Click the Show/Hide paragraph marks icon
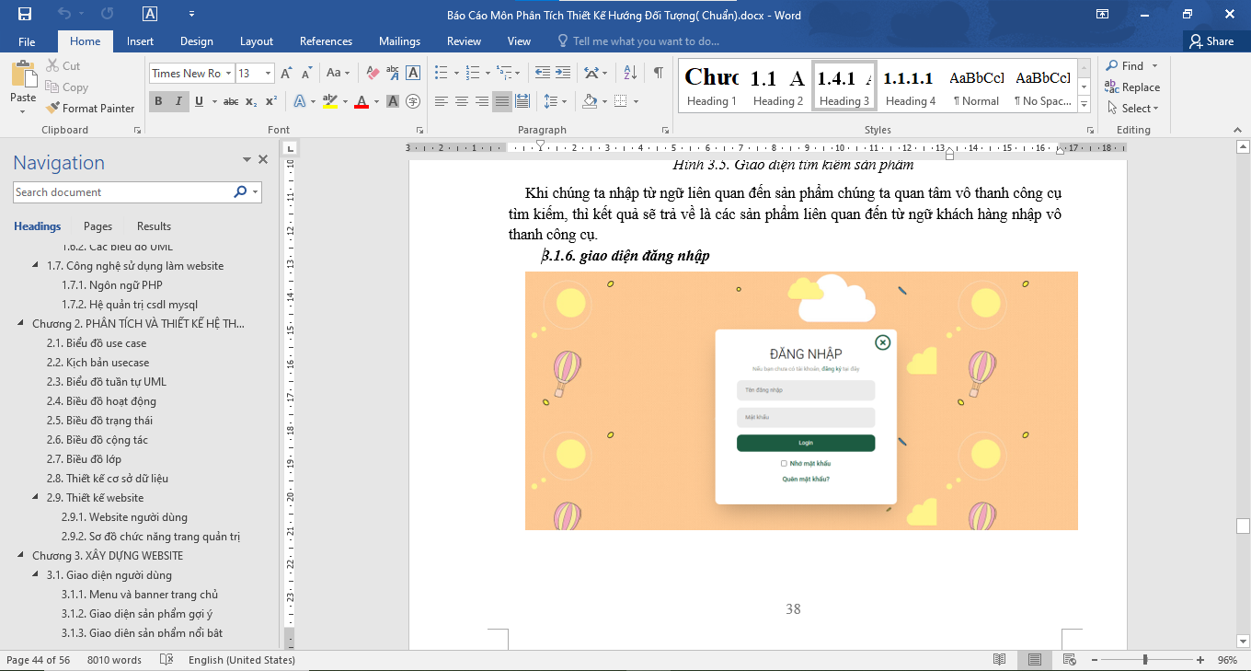 pos(658,73)
